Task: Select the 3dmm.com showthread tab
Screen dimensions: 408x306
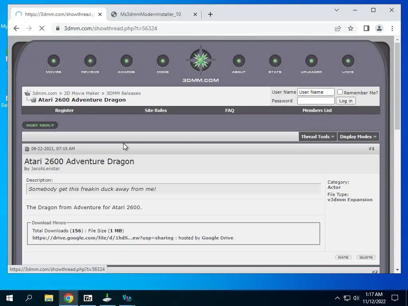Action: pos(59,14)
